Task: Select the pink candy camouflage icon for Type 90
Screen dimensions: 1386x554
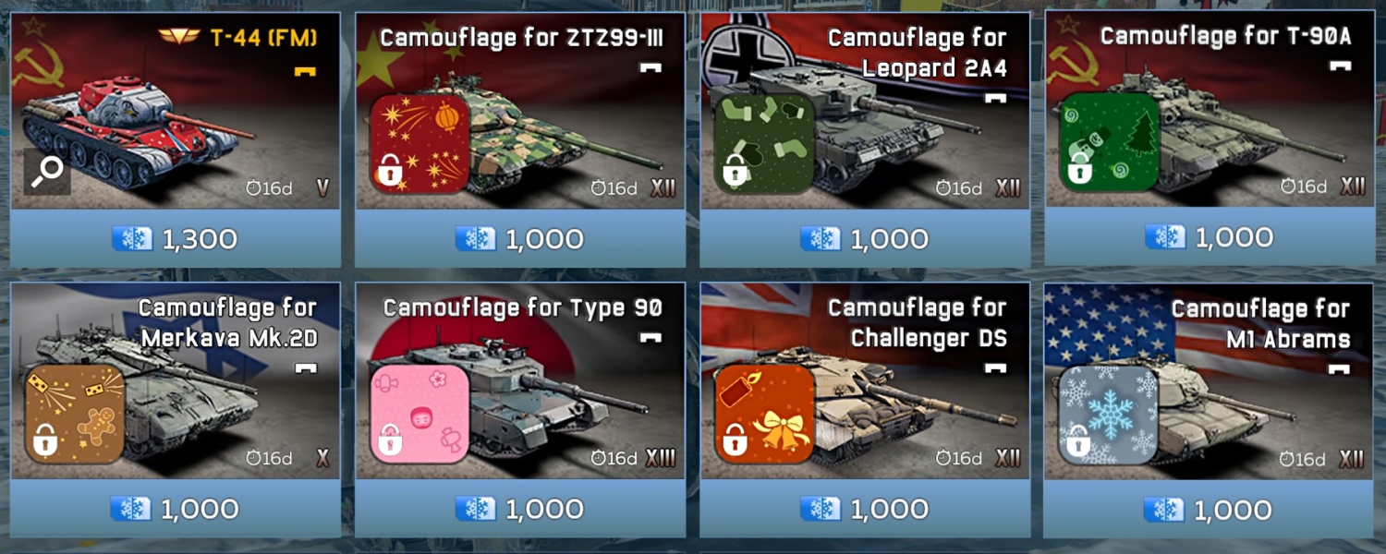Action: pyautogui.click(x=419, y=414)
